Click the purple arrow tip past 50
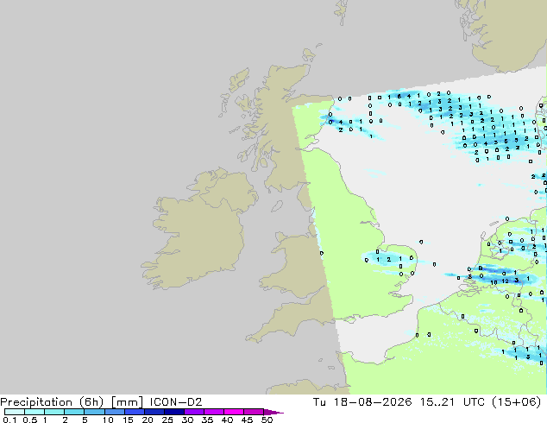547x423 pixels. (273, 412)
